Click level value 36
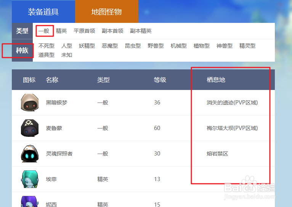The image size is (292, 207). click(157, 103)
